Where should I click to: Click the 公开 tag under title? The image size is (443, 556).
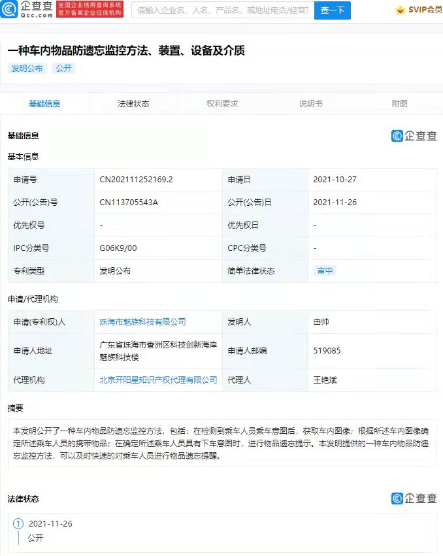point(64,68)
